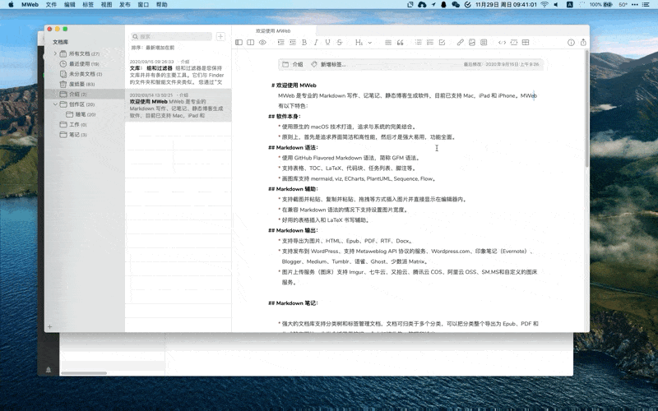658x411 pixels.
Task: Click the notification center list icon
Action: point(646,5)
